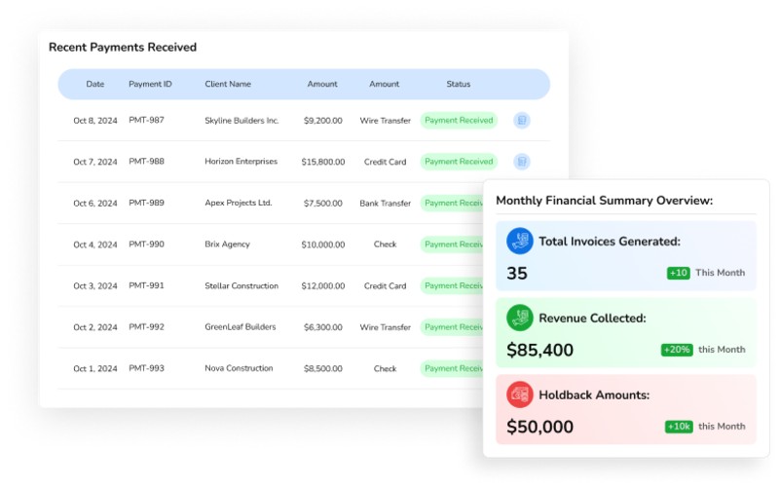Sort by the Date column header
Viewport: 780px width, 487px height.
coord(95,84)
